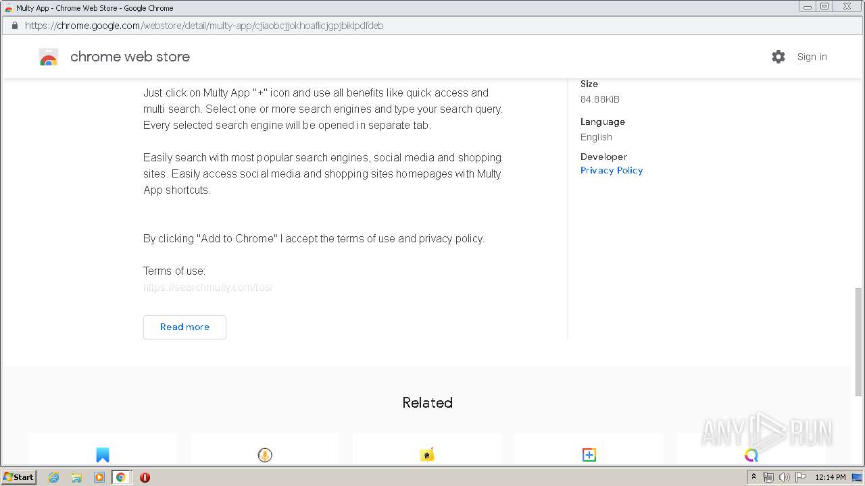This screenshot has height=486, width=865.
Task: Click the Chrome window title bar text
Action: click(95, 8)
